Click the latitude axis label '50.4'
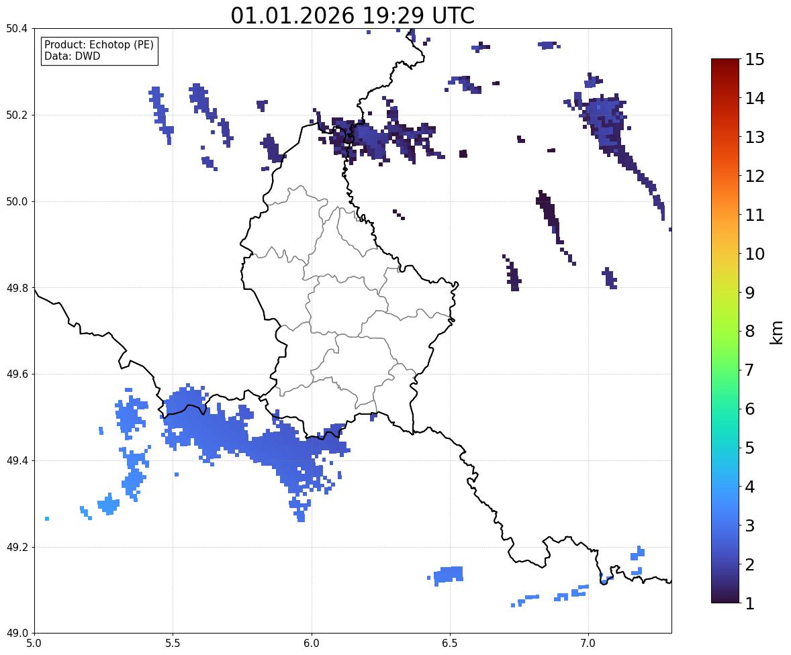The image size is (791, 655). tap(17, 29)
